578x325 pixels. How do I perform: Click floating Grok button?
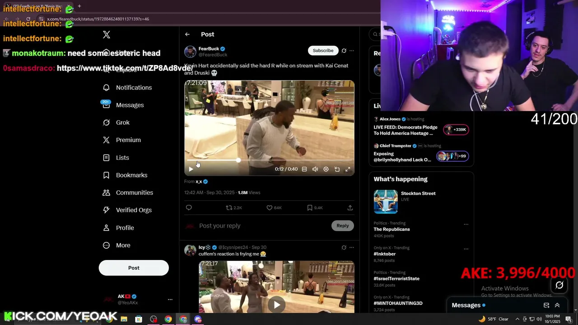click(x=559, y=285)
